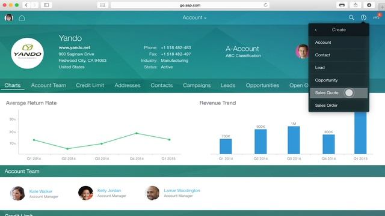
Task: Click the A-Account classification text
Action: click(x=242, y=49)
